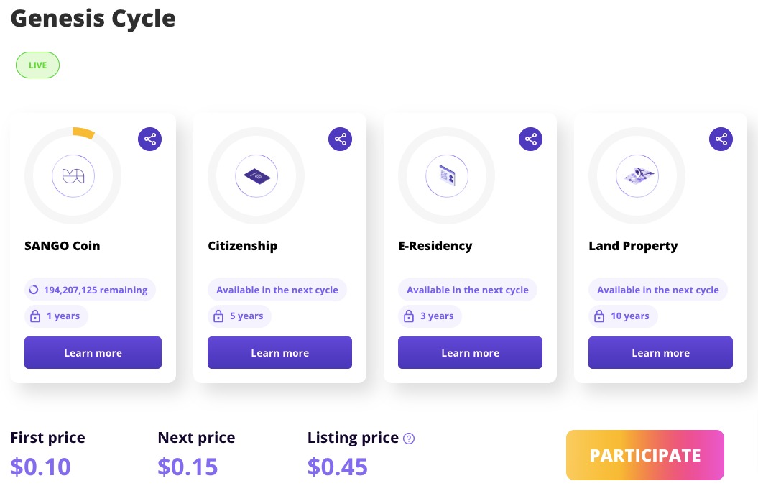Viewport: 758px width, 486px height.
Task: Click the Citizenship passport icon
Action: (x=256, y=175)
